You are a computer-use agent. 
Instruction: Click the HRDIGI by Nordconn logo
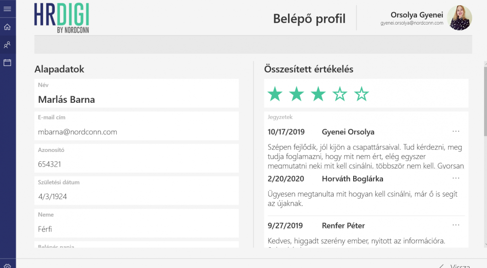(61, 18)
